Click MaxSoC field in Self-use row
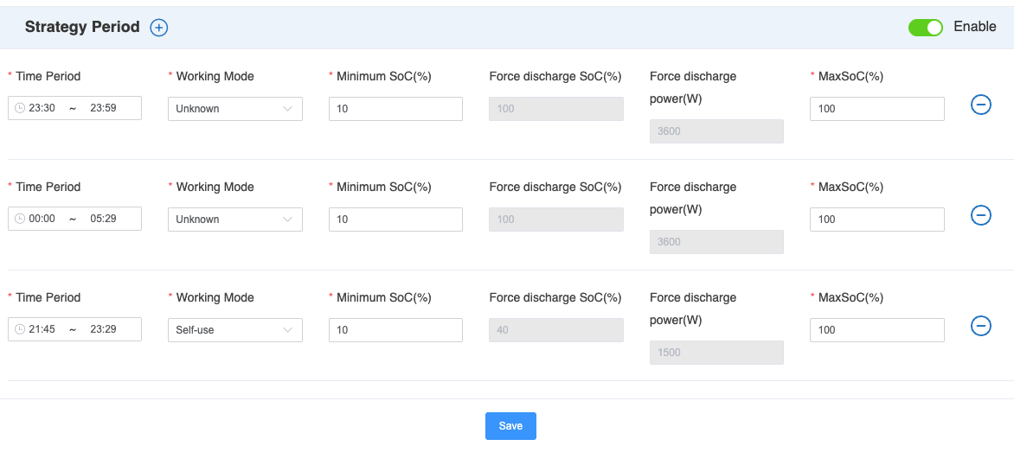 [x=876, y=330]
